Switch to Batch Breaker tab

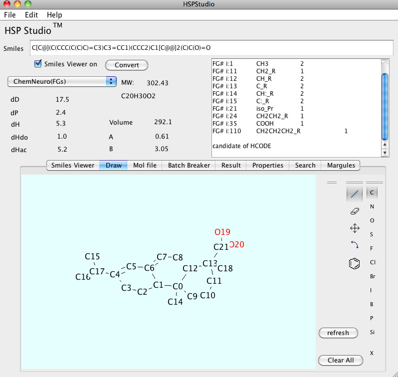(189, 165)
